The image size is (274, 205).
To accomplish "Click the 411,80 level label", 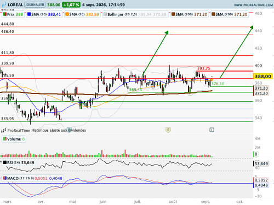I will (7, 52).
